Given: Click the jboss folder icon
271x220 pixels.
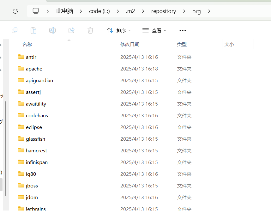Looking at the screenshot, I should 21,186.
